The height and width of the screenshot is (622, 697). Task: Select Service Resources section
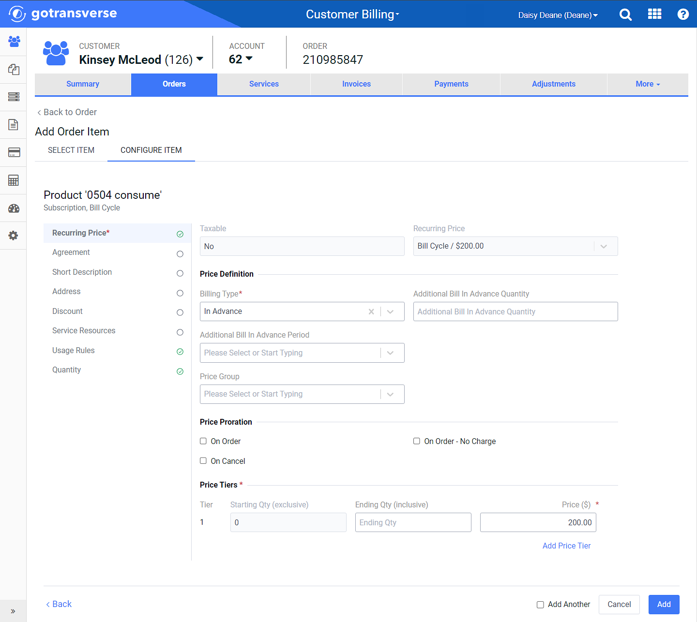pyautogui.click(x=117, y=331)
